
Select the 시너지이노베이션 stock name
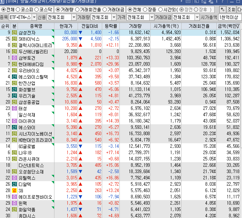[x=35, y=134]
